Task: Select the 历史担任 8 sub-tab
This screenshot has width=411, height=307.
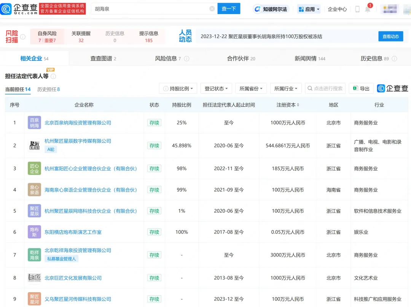Action: click(x=48, y=89)
